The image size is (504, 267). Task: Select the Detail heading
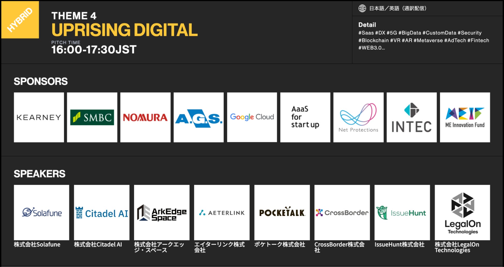point(367,25)
